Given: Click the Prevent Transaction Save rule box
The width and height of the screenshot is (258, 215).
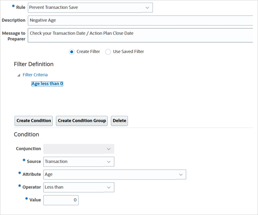Looking at the screenshot, I should [x=85, y=8].
